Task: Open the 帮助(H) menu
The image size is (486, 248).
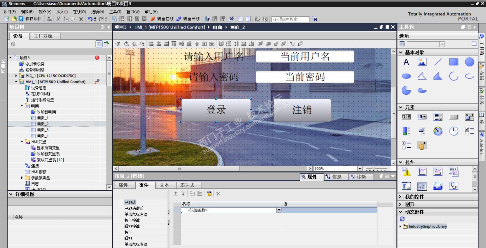Action: click(151, 12)
